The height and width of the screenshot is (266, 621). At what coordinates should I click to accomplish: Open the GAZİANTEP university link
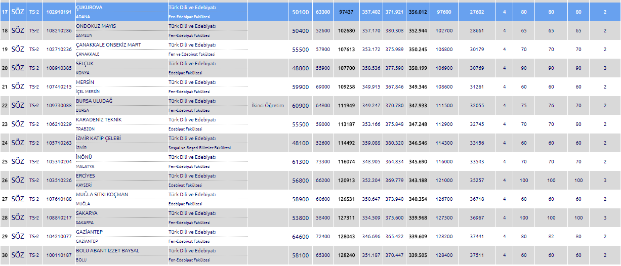tap(89, 232)
